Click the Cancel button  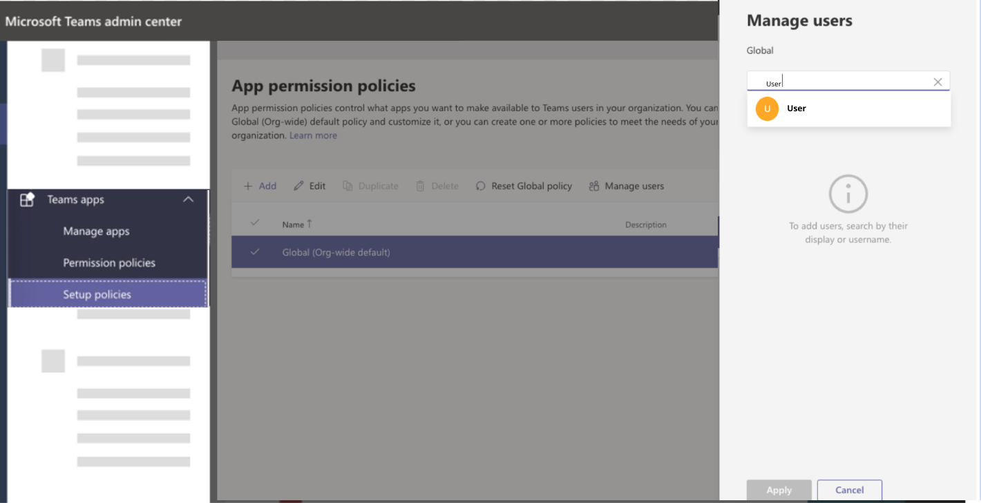click(849, 490)
